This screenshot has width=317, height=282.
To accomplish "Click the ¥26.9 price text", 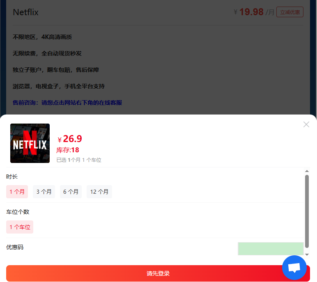I will click(70, 139).
